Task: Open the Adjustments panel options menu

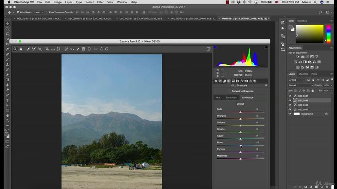Action: pyautogui.click(x=331, y=48)
